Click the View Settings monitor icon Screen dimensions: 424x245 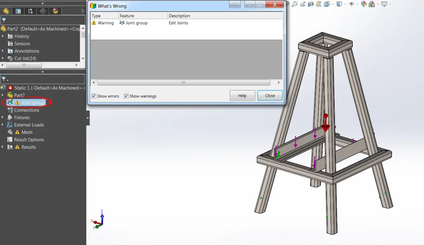[x=384, y=4]
